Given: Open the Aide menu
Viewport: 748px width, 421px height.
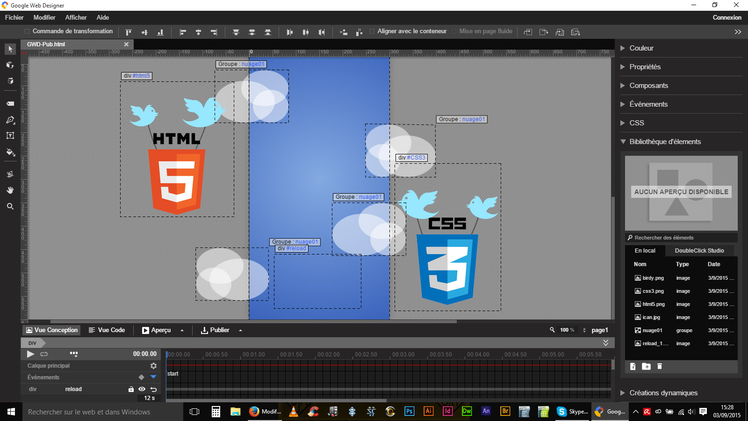Looking at the screenshot, I should coord(103,17).
